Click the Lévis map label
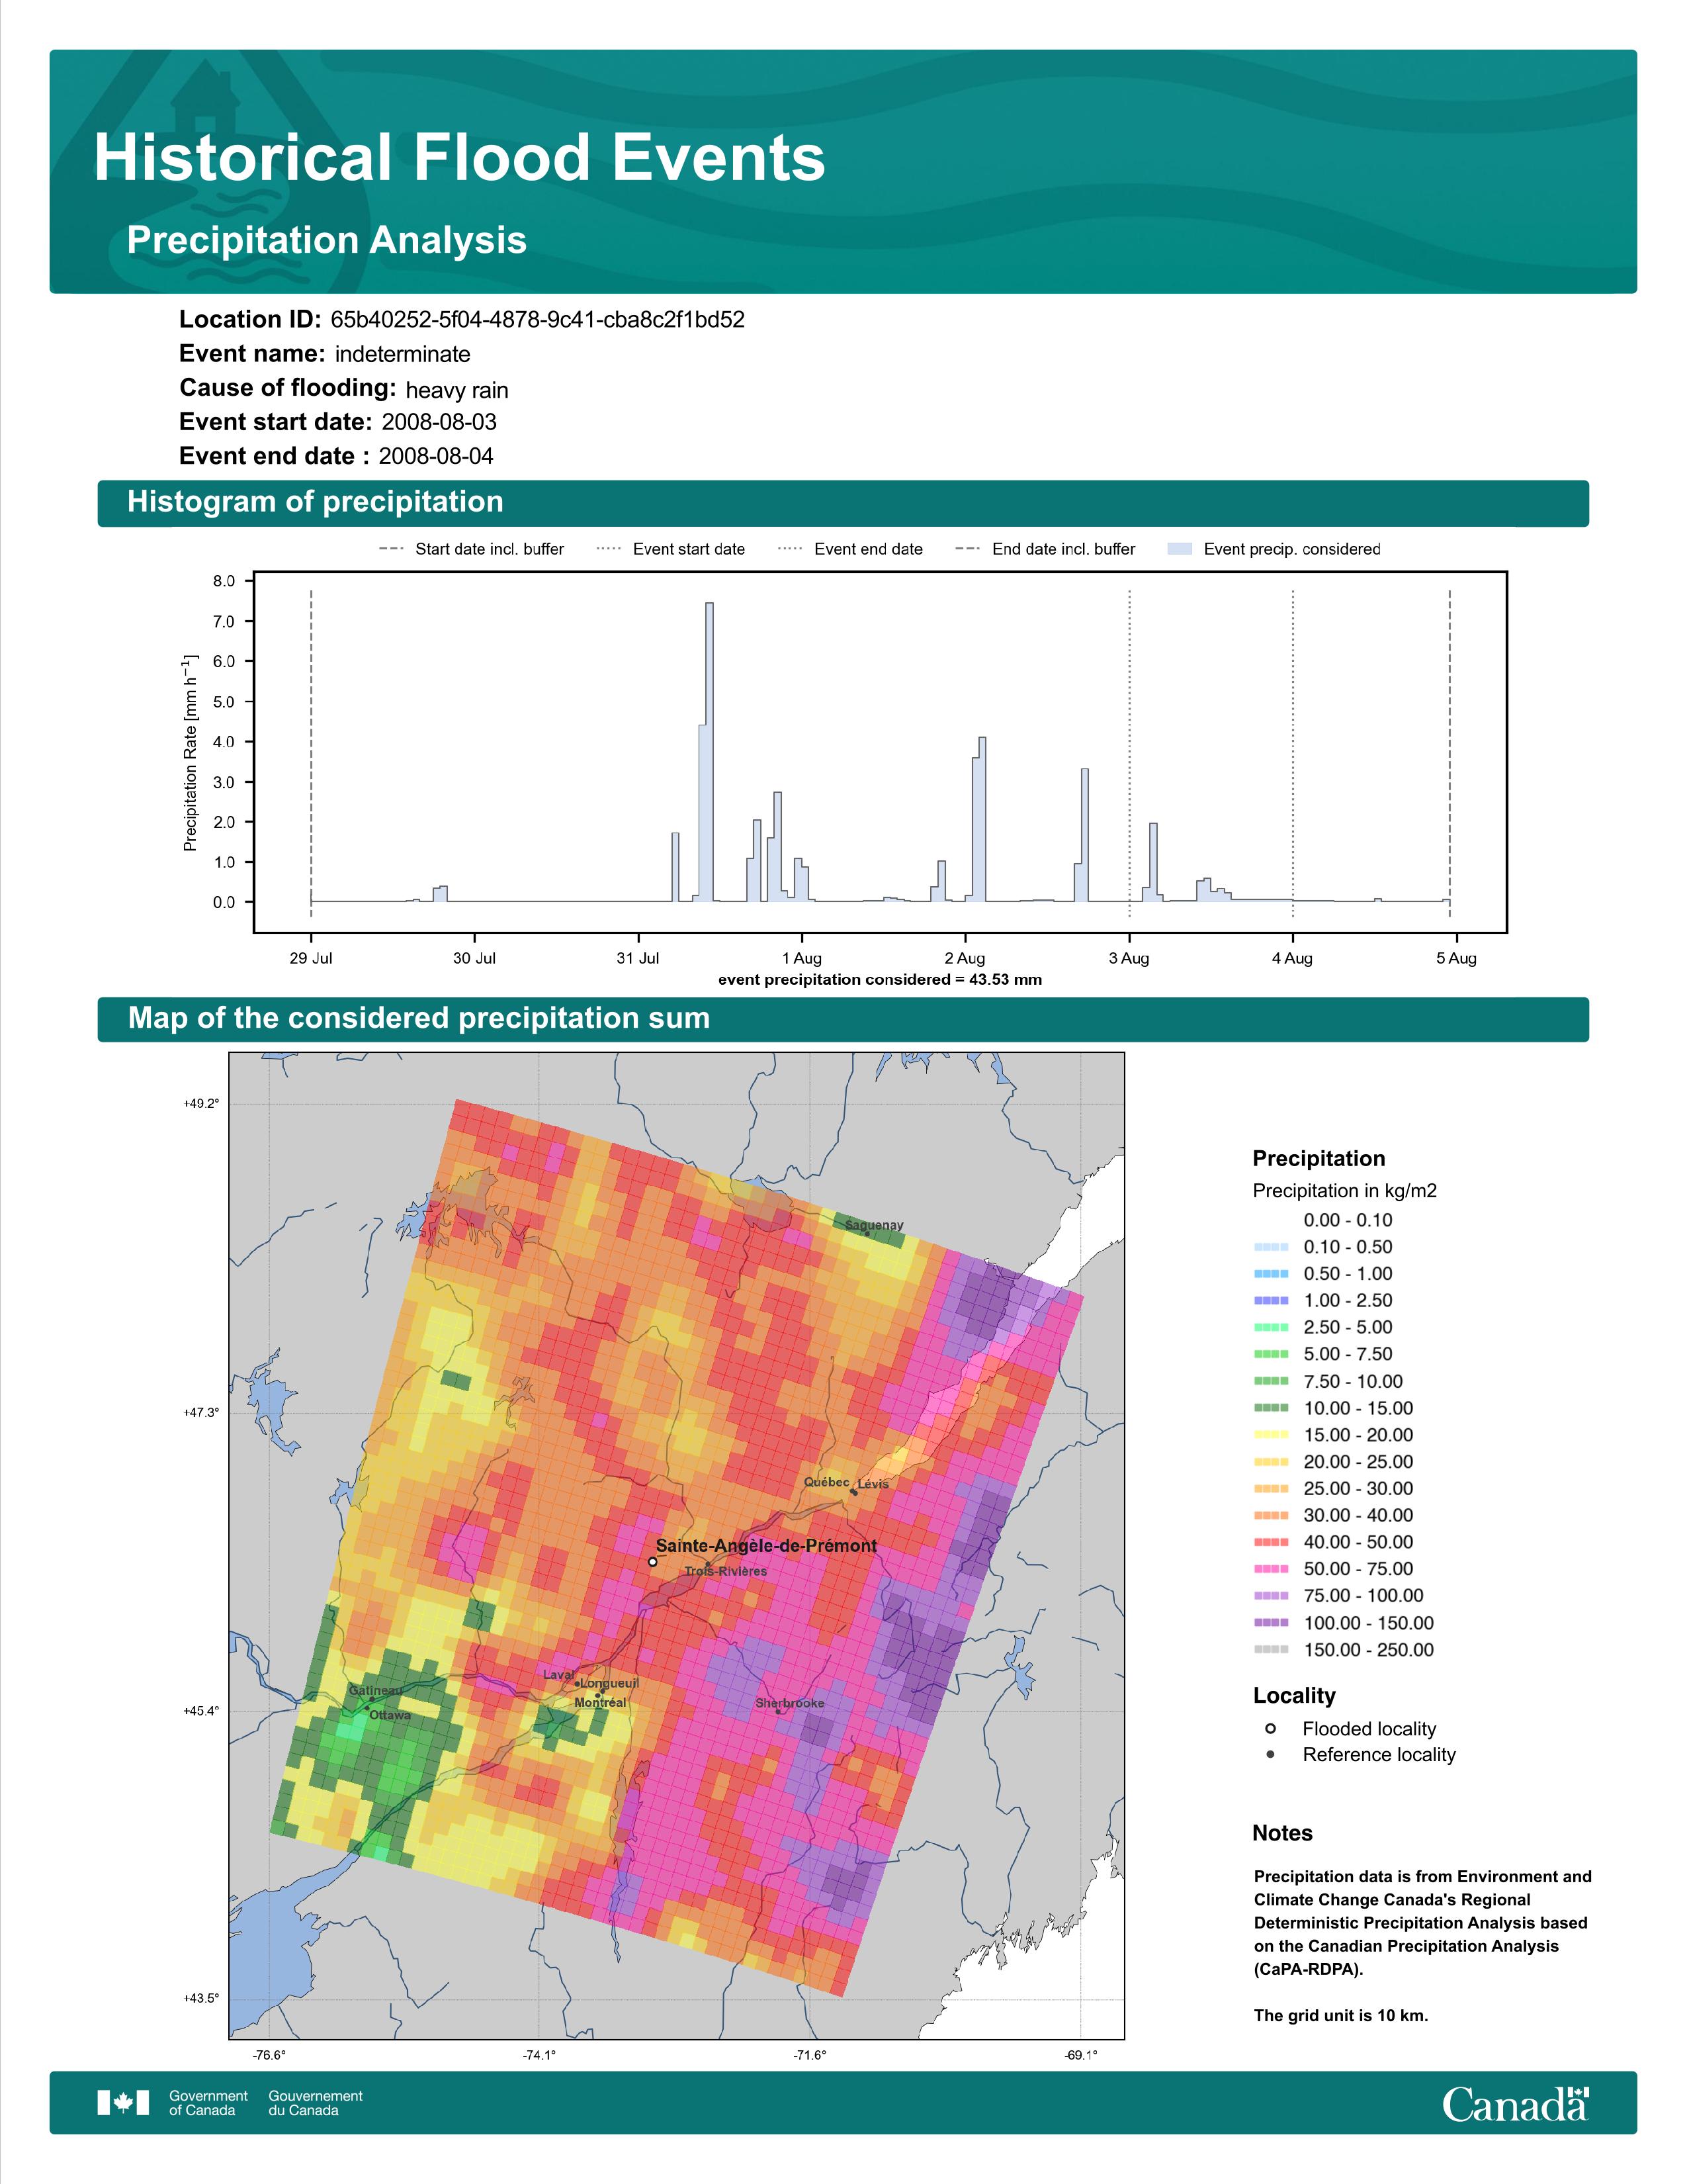 (x=873, y=1484)
